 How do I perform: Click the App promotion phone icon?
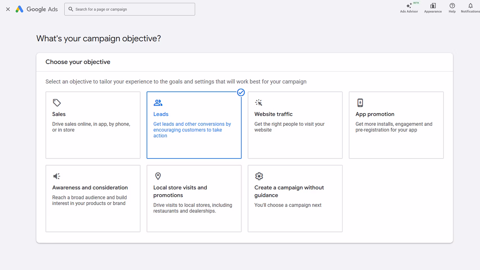pyautogui.click(x=360, y=102)
